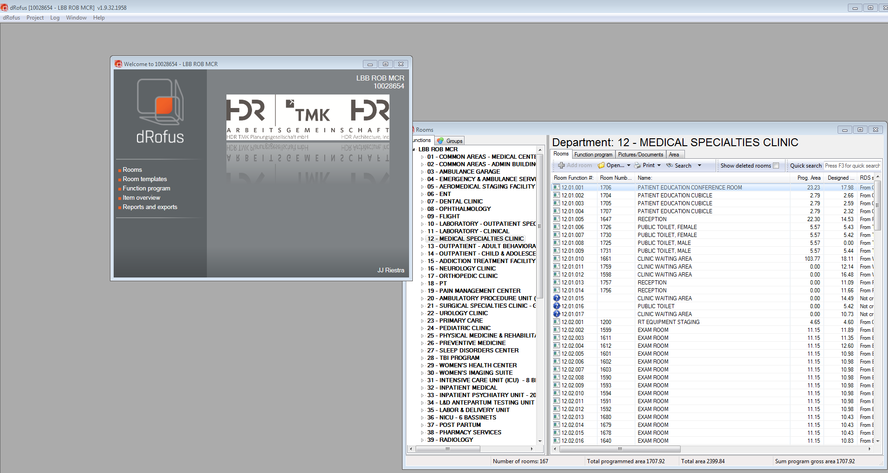Click room icon for row 12.02.008
The height and width of the screenshot is (473, 888).
(556, 378)
